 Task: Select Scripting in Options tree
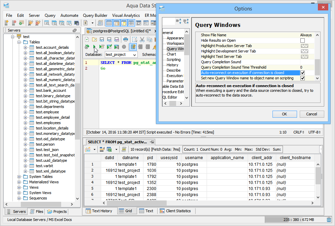click(x=173, y=60)
